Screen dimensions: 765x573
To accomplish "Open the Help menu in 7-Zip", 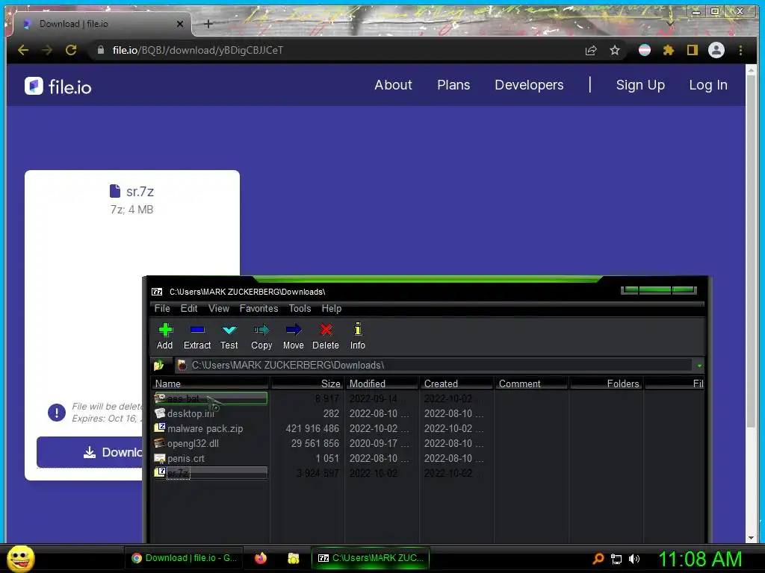I will [331, 308].
